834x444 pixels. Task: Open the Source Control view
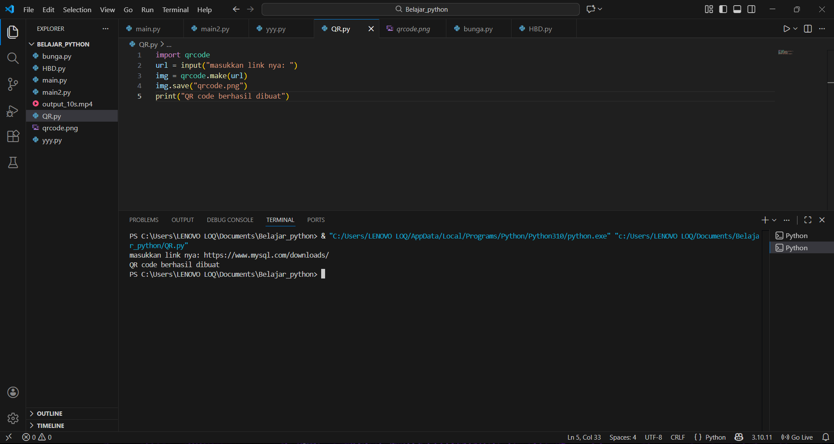point(13,84)
